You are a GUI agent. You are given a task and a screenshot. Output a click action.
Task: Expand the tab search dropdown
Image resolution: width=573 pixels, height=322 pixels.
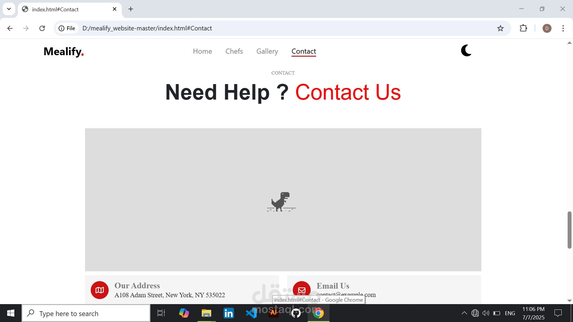[9, 9]
